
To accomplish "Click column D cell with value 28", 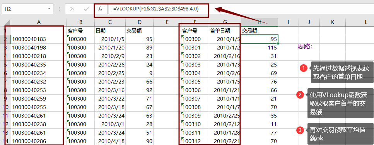I will click(140, 124).
